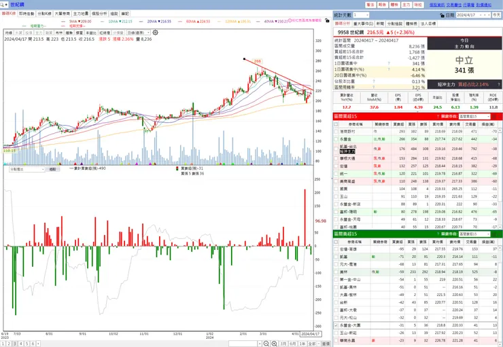Click the pink info icon beside the 40MA legend

pyautogui.click(x=290, y=20)
